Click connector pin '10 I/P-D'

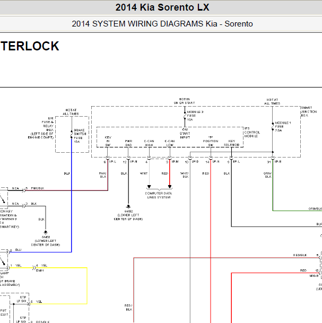point(192,162)
